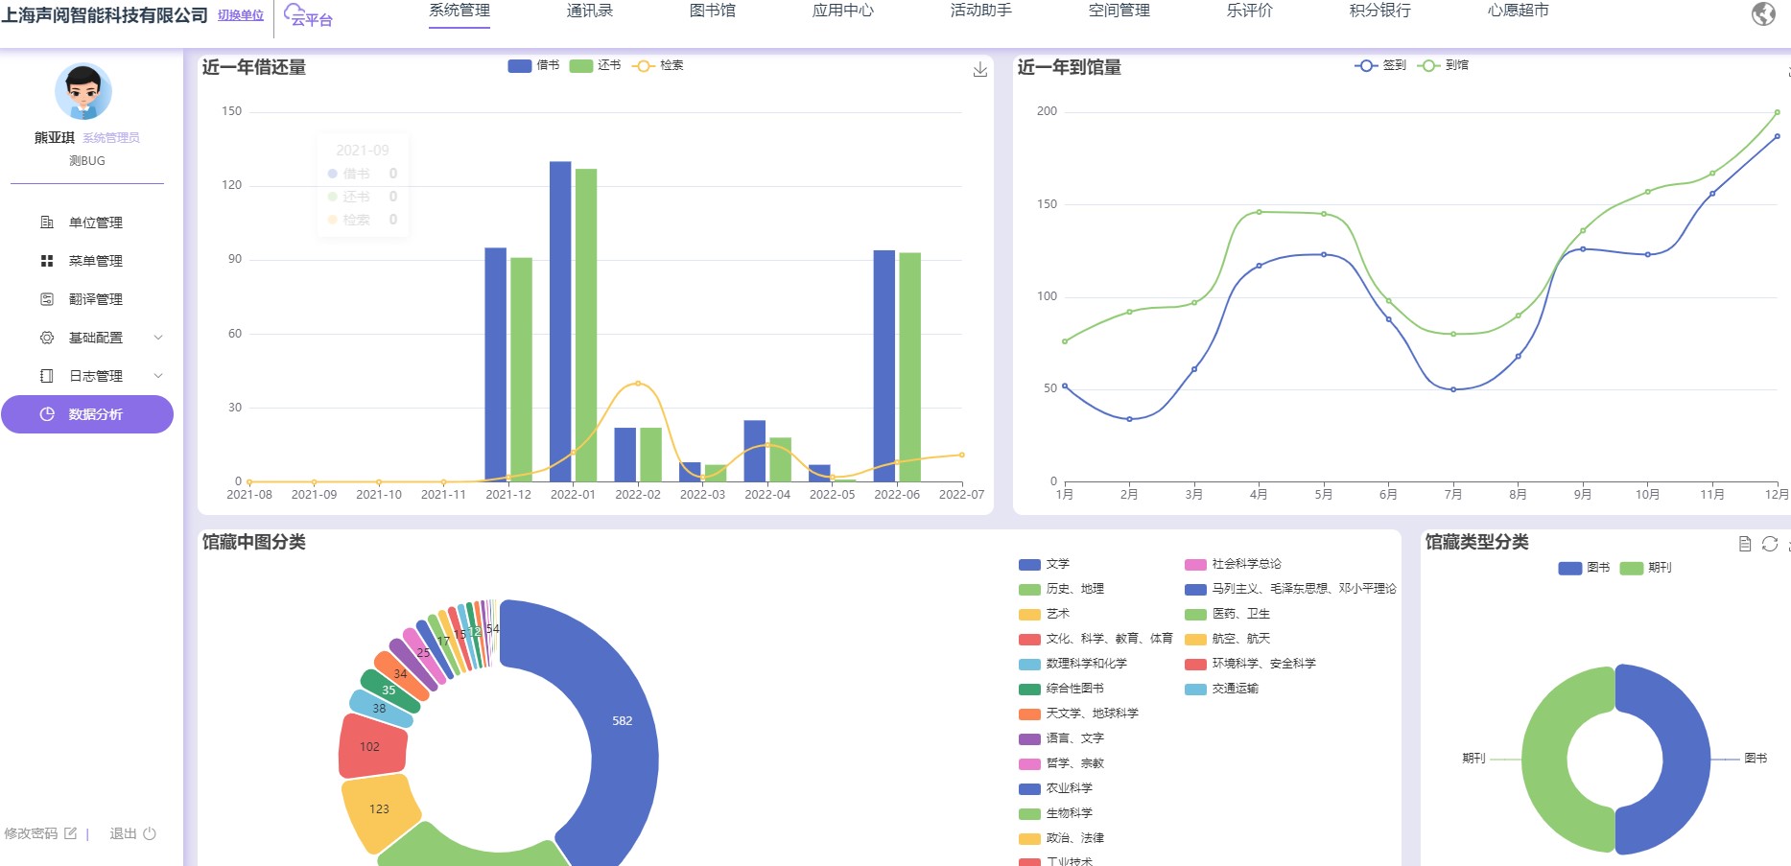
Task: Click the 上海声阅智能科技有限公司 title
Action: [x=105, y=15]
